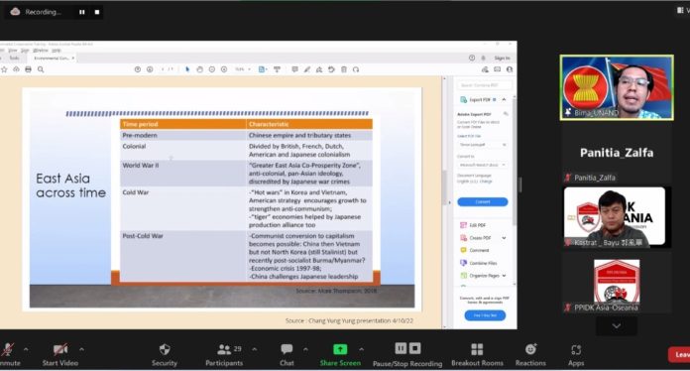This screenshot has height=371, width=690.
Task: Open the Chat panel
Action: pyautogui.click(x=287, y=355)
